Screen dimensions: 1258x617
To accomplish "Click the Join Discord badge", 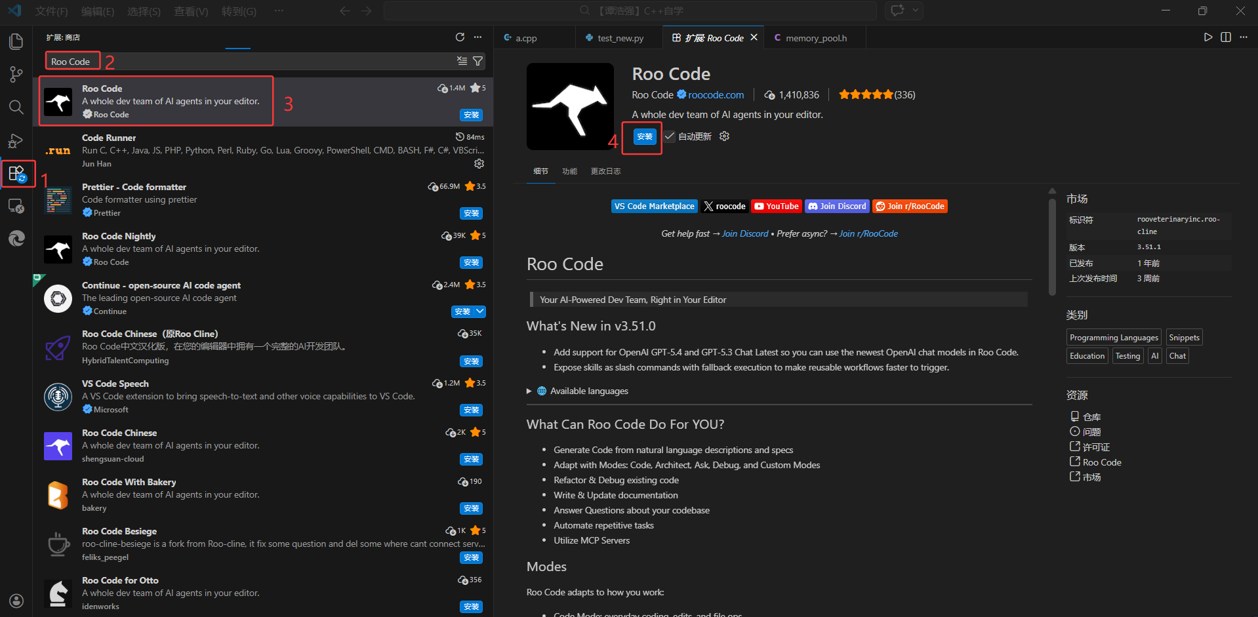I will (x=837, y=206).
